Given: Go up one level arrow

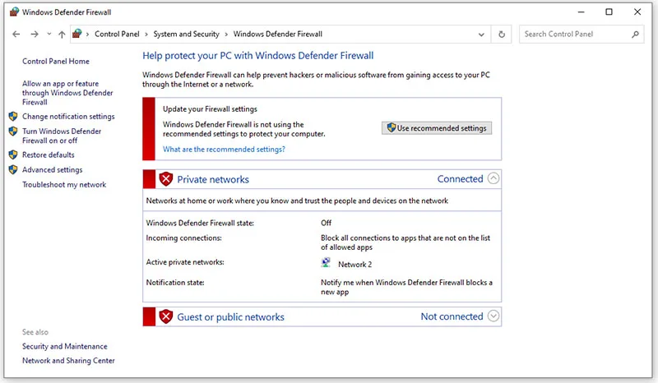Looking at the screenshot, I should [62, 35].
